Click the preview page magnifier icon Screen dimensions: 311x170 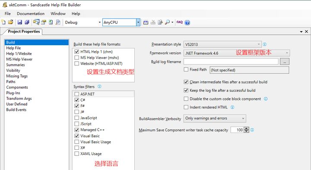[58, 22]
